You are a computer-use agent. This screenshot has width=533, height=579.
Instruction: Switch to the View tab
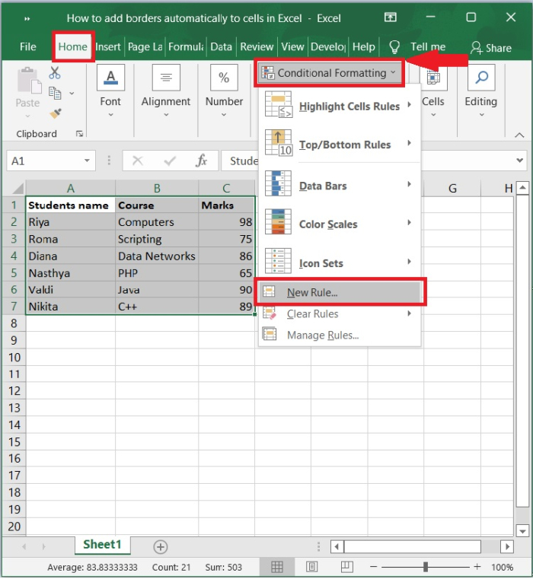pyautogui.click(x=292, y=47)
